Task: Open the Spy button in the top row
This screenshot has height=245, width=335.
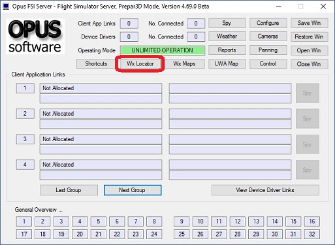Action: click(227, 23)
